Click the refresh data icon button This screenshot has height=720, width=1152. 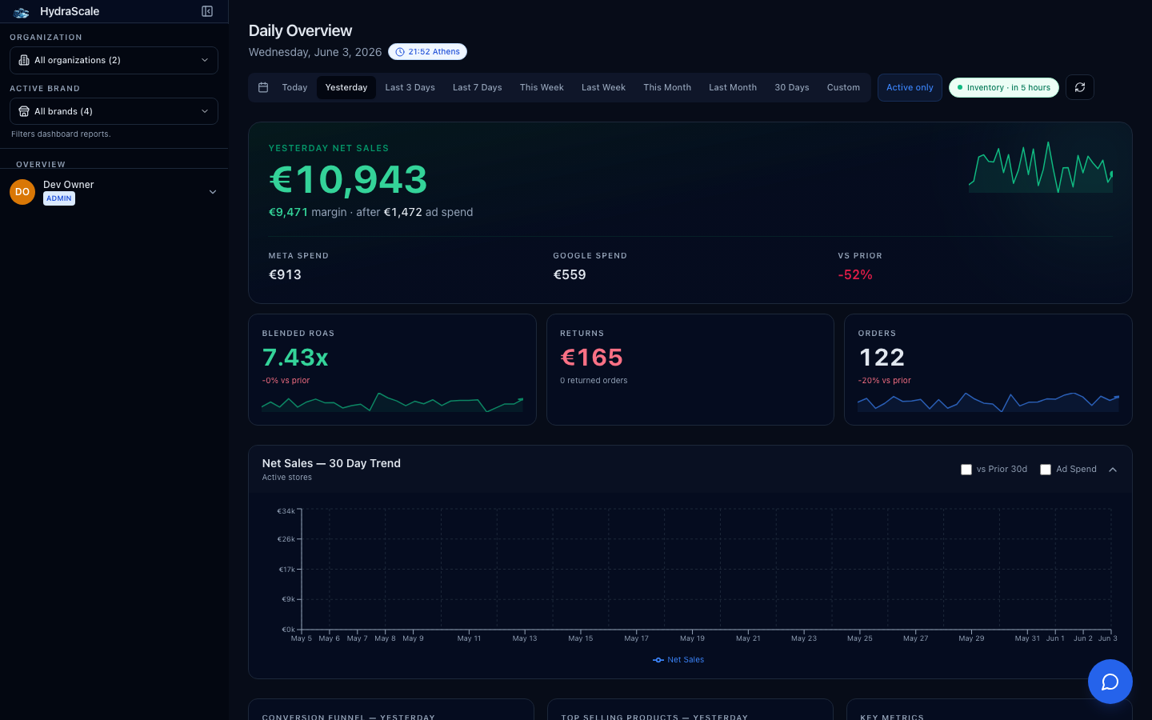(1080, 87)
